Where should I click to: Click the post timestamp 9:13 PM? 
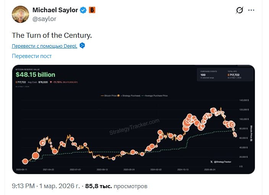click(x=23, y=186)
